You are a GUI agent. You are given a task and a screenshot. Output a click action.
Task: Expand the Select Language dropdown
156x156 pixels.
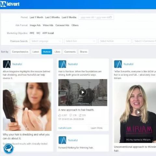click(x=46, y=41)
